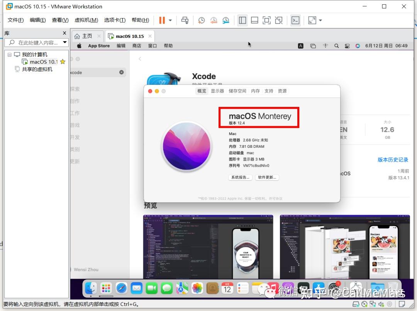This screenshot has width=417, height=311.
Task: Open the second Xcode preview with Recipes app
Action: pyautogui.click(x=345, y=247)
